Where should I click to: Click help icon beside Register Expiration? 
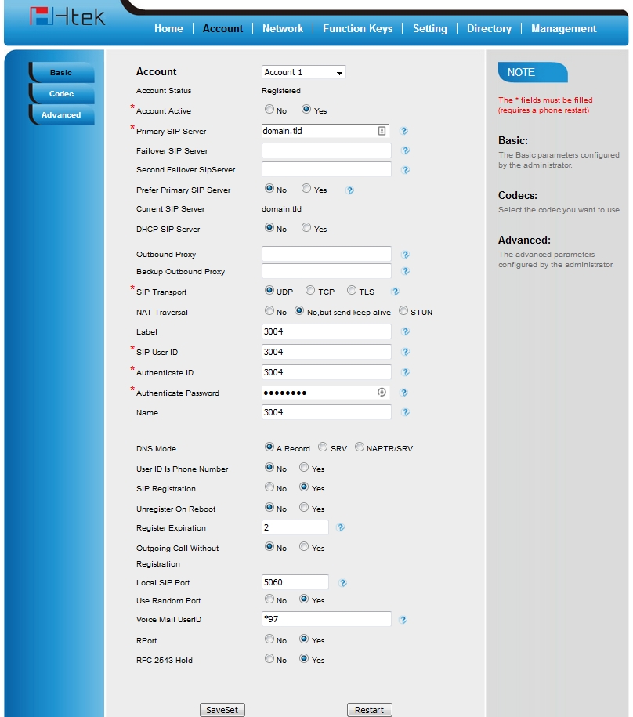(341, 528)
